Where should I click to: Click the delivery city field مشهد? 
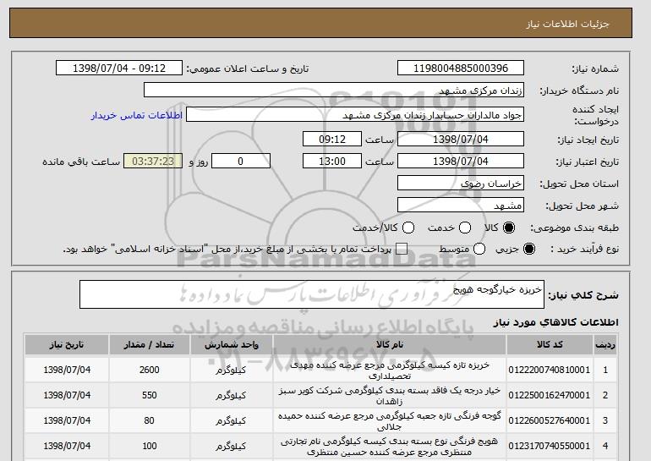[x=461, y=206]
